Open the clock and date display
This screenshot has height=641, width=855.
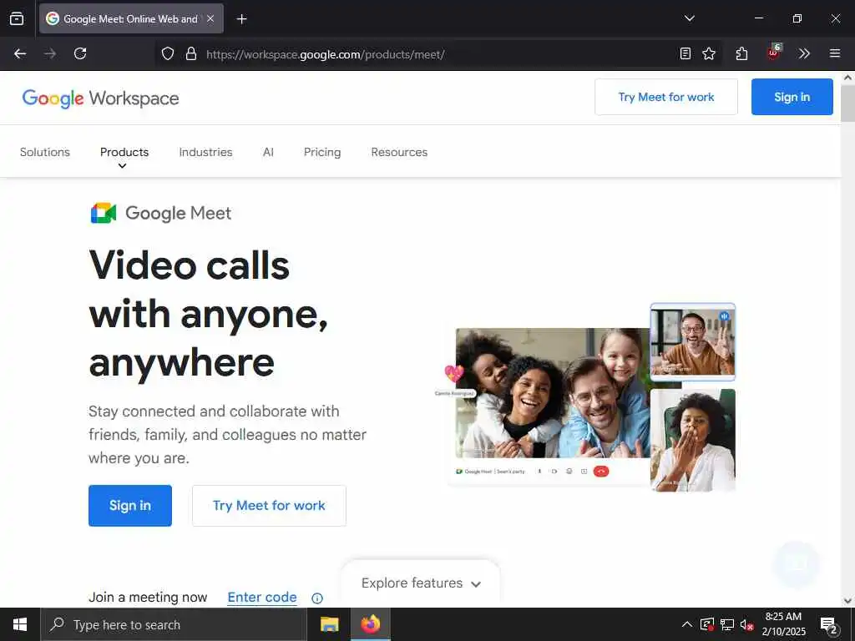coord(783,624)
